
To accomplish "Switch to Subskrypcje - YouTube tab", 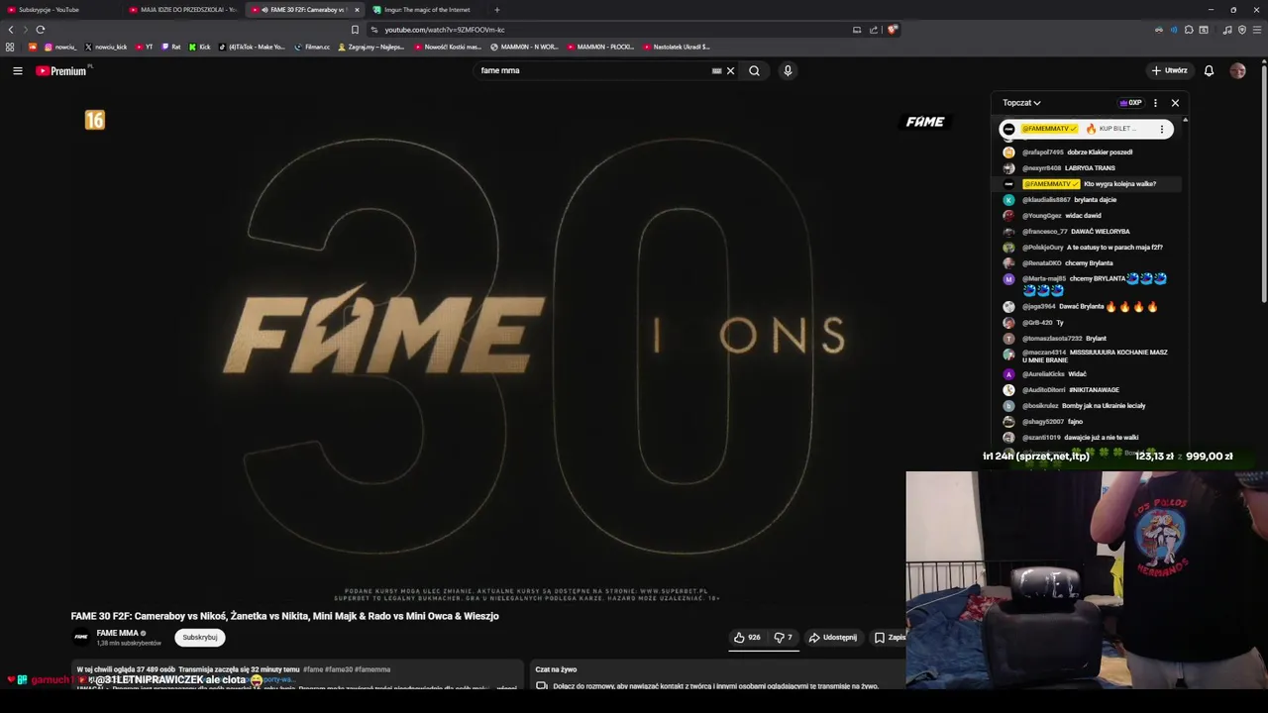I will pos(59,10).
